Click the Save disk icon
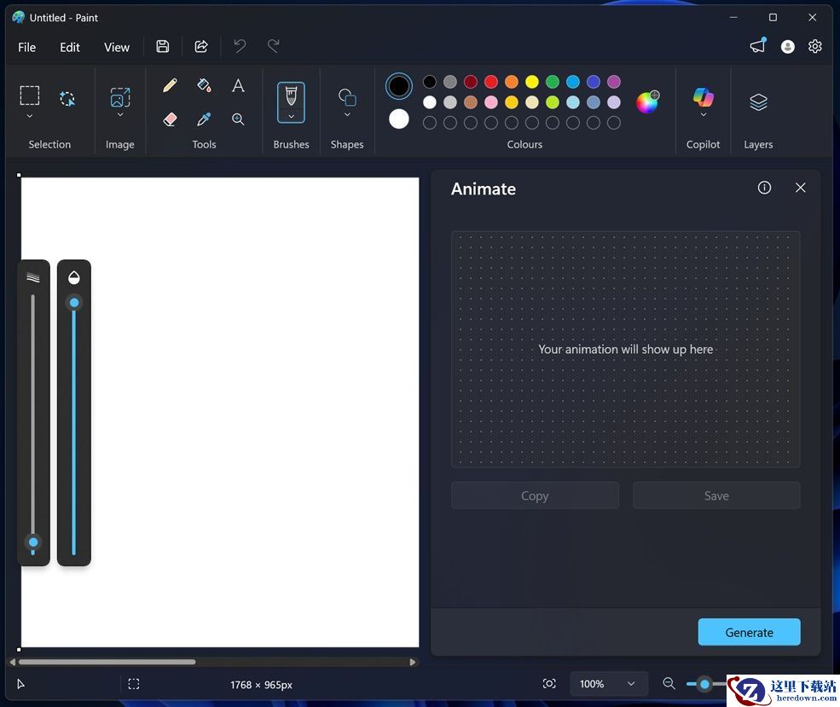Viewport: 840px width, 707px height. (163, 47)
